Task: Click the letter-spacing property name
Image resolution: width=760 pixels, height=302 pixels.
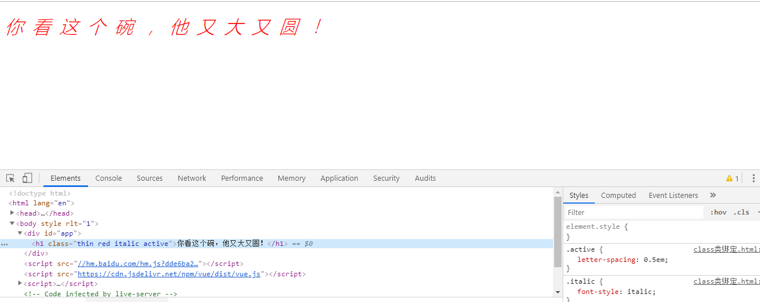Action: coord(607,260)
